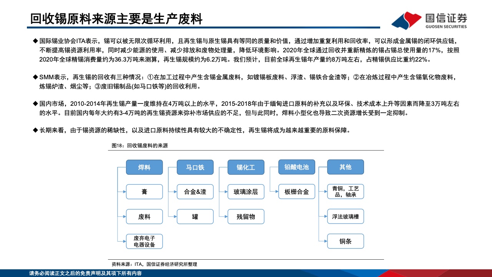
Task: Select the 锡化工 header box
Action: click(x=246, y=167)
